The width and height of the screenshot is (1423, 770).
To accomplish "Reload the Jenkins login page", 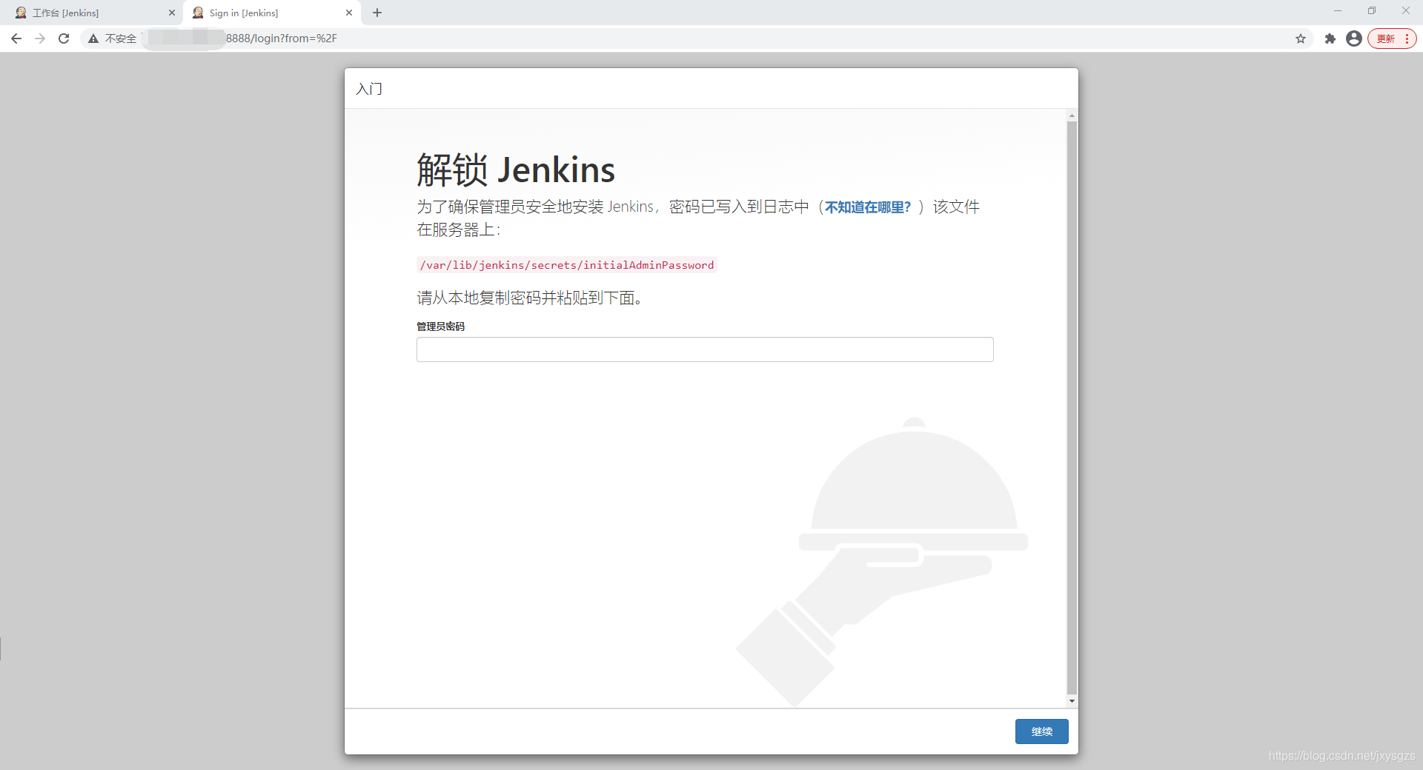I will pyautogui.click(x=64, y=38).
